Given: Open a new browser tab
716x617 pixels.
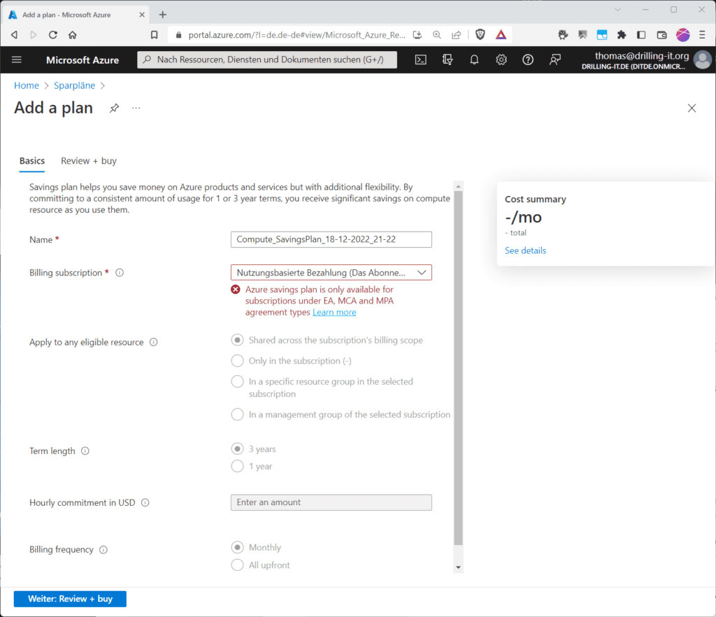Looking at the screenshot, I should pos(162,15).
